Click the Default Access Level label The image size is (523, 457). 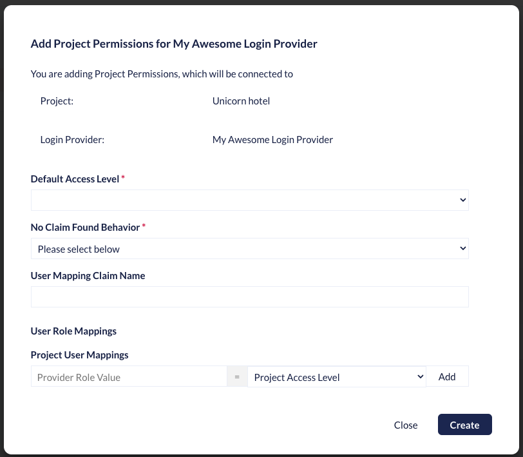pyautogui.click(x=75, y=179)
